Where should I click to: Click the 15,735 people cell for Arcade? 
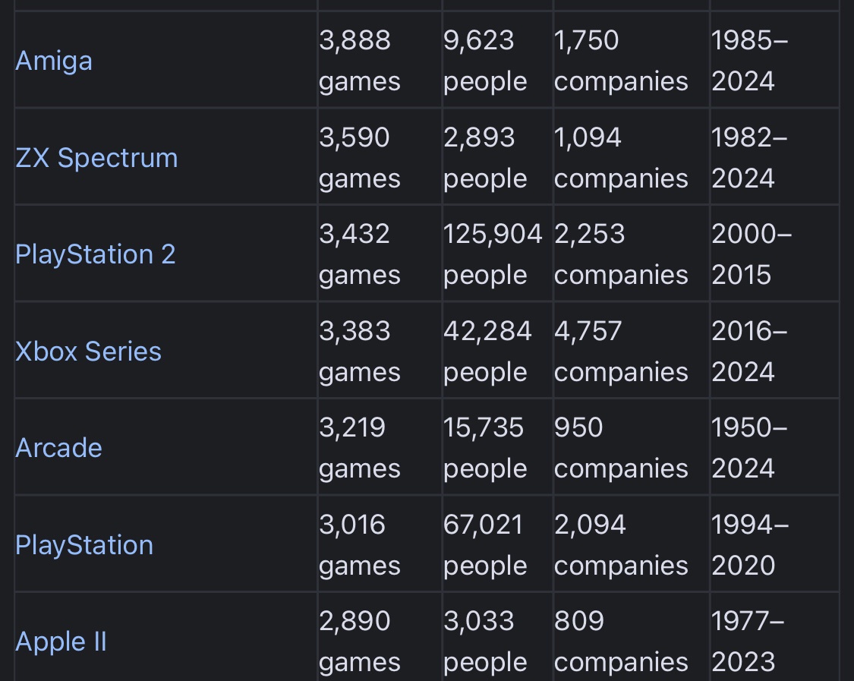pos(497,447)
